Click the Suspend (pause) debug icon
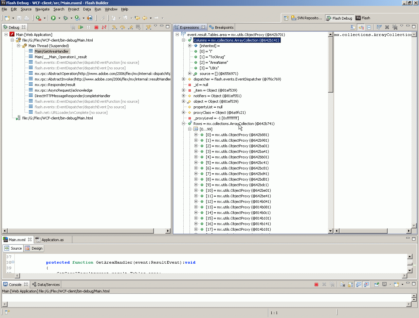Viewport: 419px width, 318px height. (x=88, y=27)
